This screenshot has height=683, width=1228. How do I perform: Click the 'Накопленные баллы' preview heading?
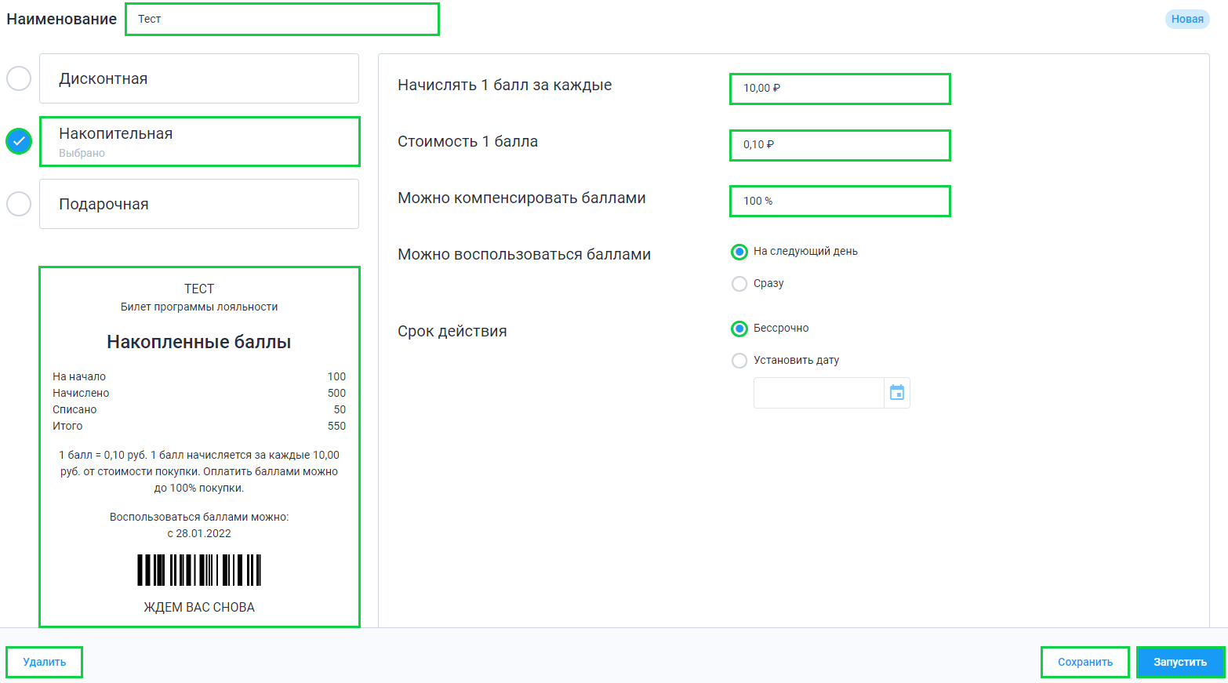[199, 342]
